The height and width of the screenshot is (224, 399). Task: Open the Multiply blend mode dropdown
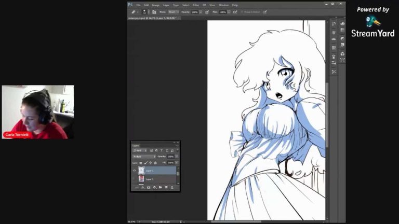tap(144, 156)
